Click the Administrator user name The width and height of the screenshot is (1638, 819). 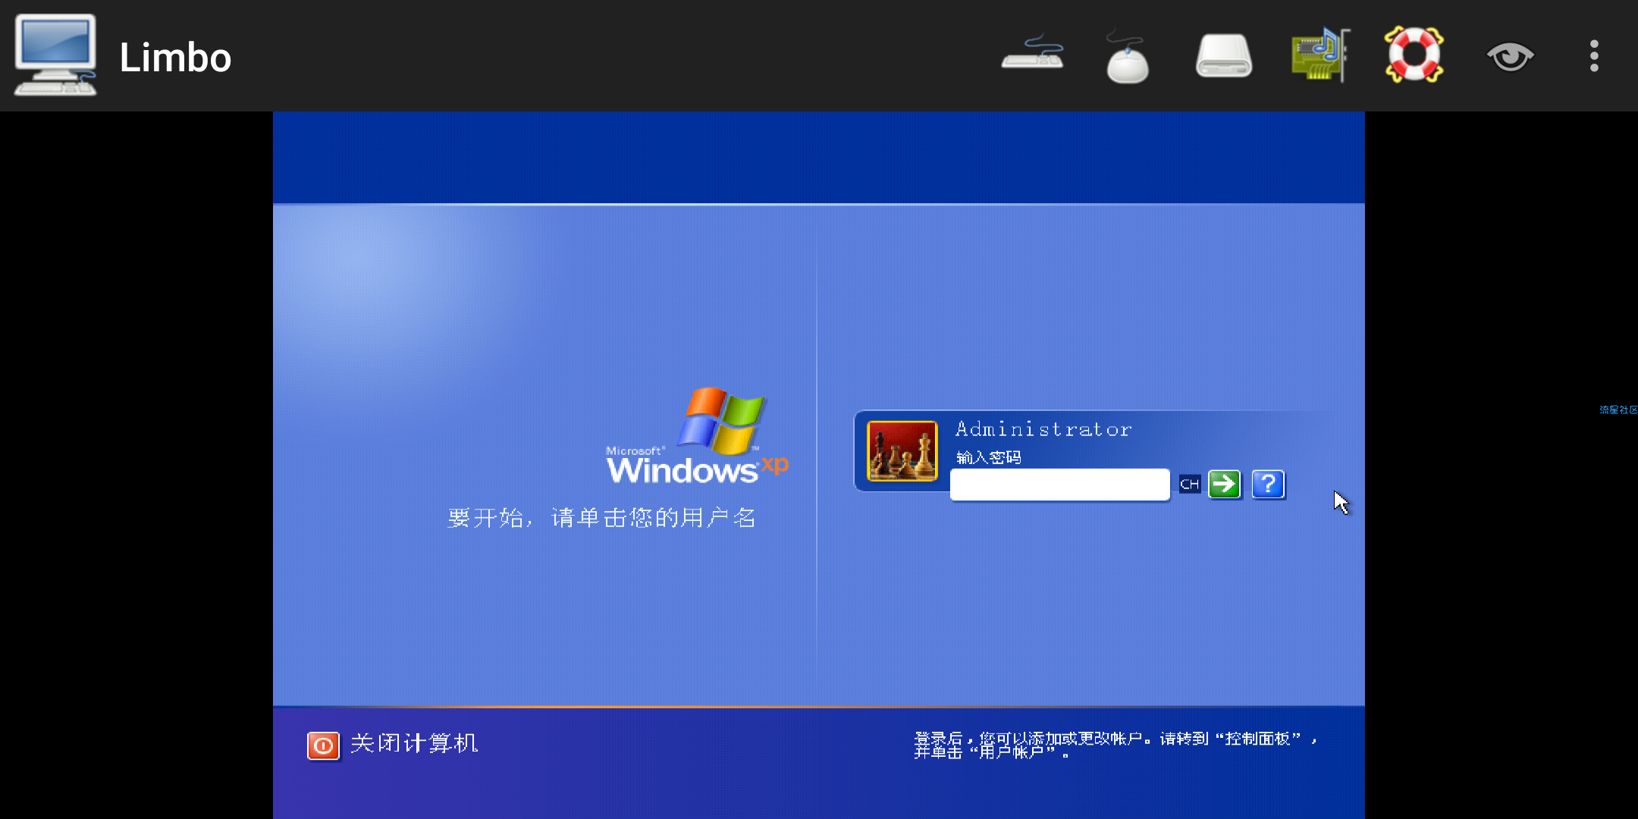[1043, 429]
